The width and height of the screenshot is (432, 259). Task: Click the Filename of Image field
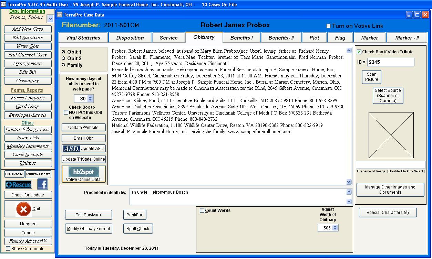click(x=391, y=165)
